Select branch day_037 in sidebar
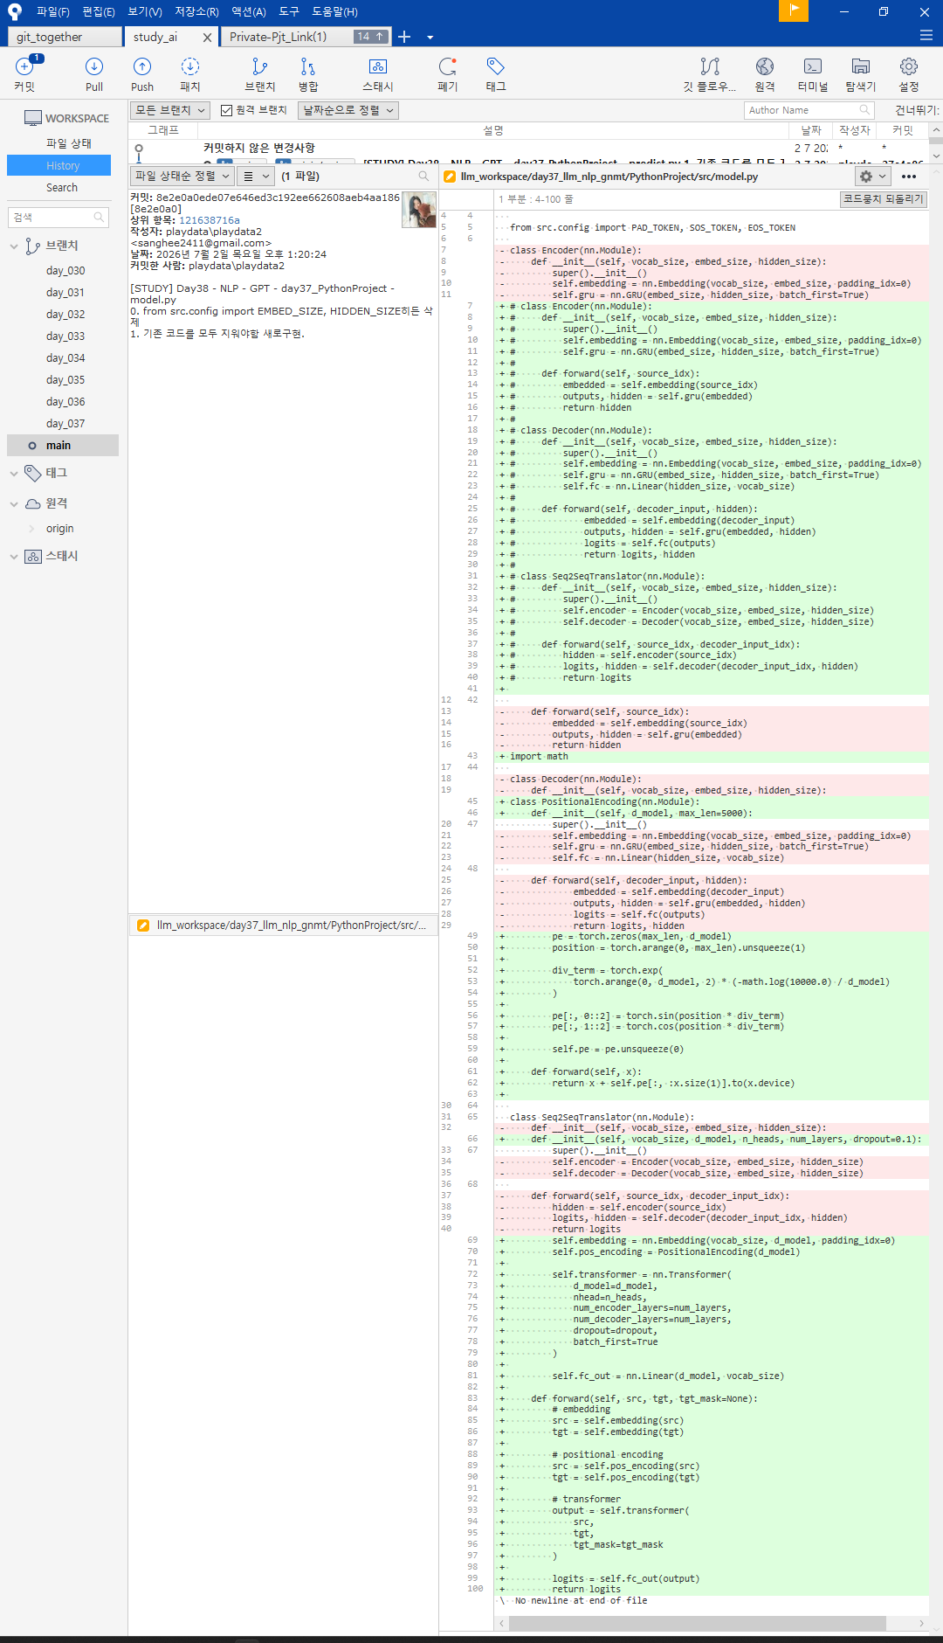 point(65,424)
